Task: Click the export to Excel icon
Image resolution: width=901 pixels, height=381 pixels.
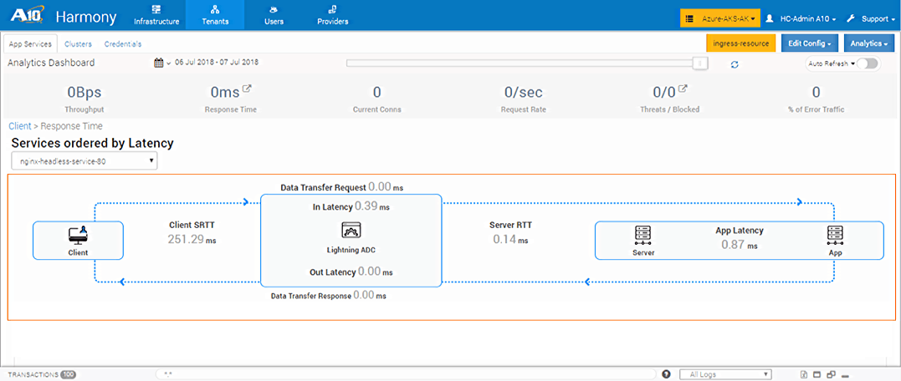Action: 804,374
